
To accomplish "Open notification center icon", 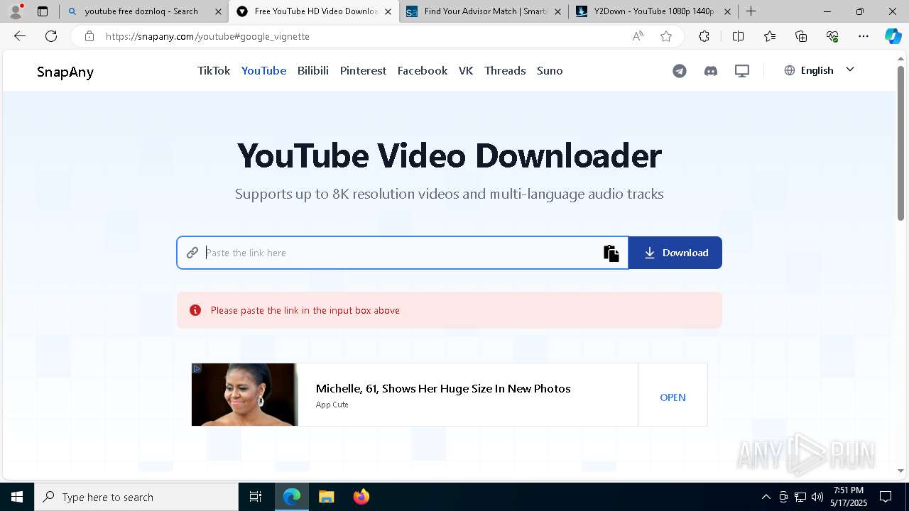I will point(886,497).
